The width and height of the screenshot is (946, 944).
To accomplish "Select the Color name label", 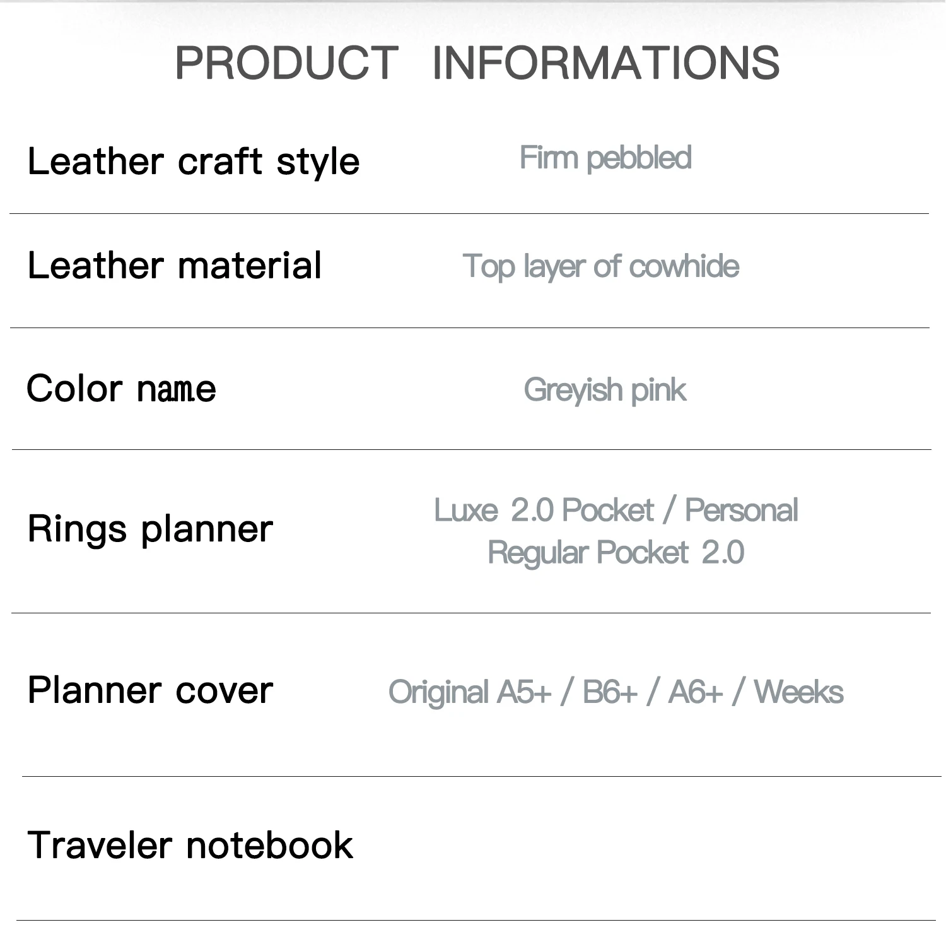I will 121,388.
